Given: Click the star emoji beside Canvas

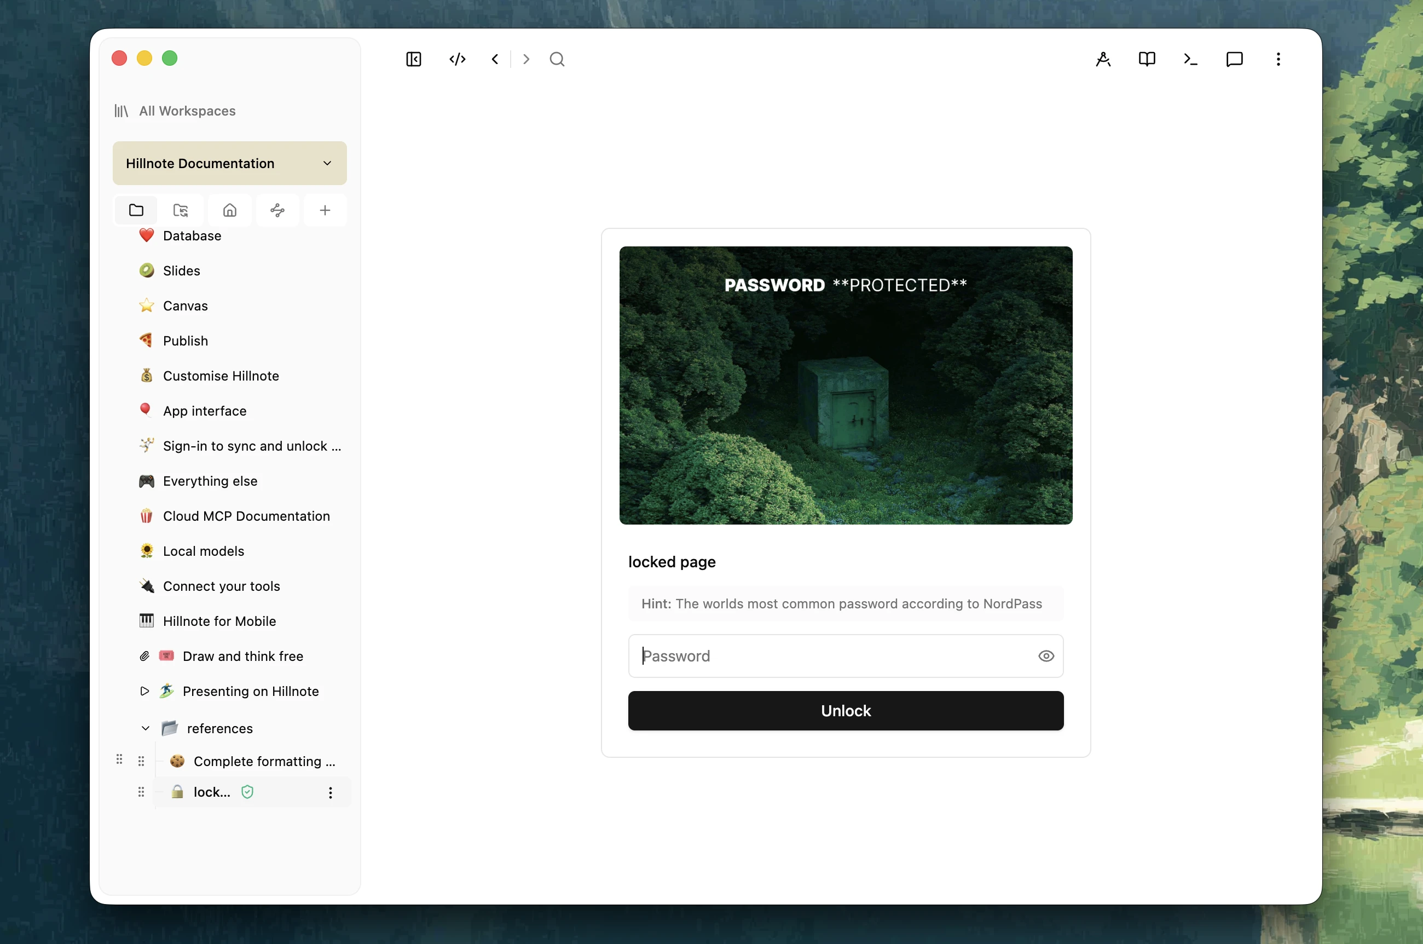Looking at the screenshot, I should (x=146, y=306).
